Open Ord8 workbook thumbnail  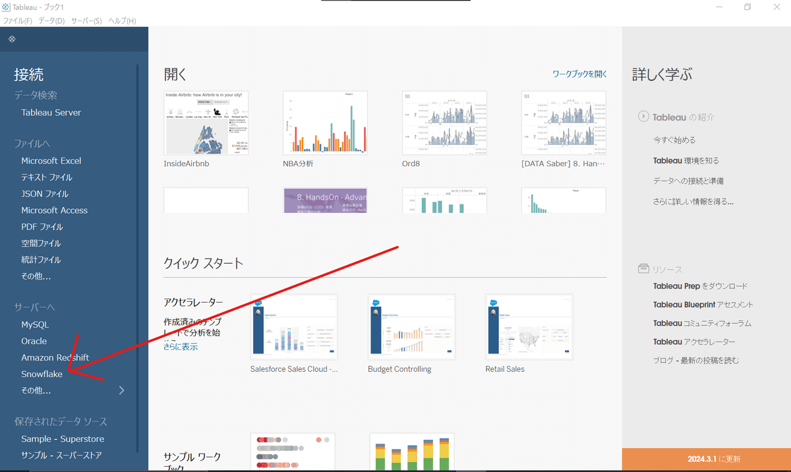(444, 123)
